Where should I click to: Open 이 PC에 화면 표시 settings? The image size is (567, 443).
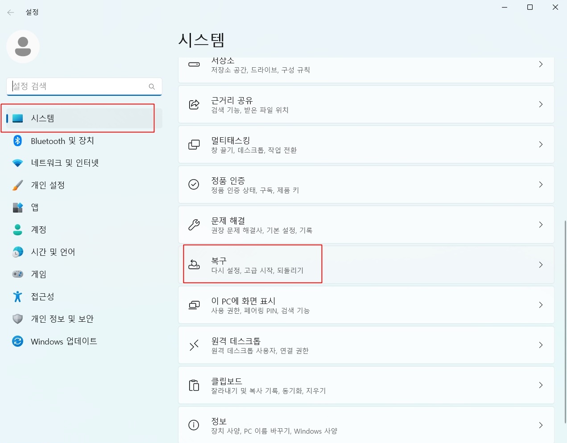tap(366, 305)
